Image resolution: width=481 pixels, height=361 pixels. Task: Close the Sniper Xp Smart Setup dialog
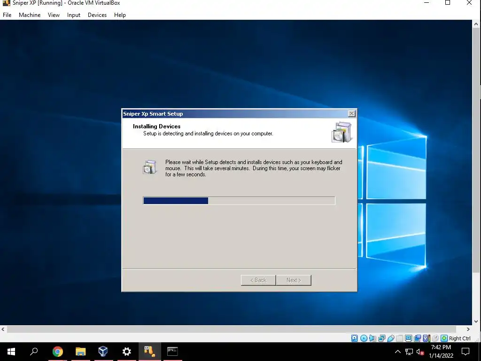(x=351, y=114)
